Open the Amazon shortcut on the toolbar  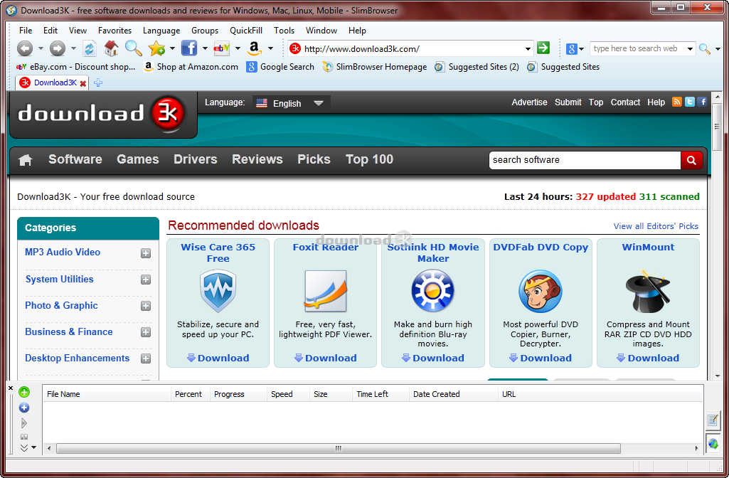click(x=253, y=48)
